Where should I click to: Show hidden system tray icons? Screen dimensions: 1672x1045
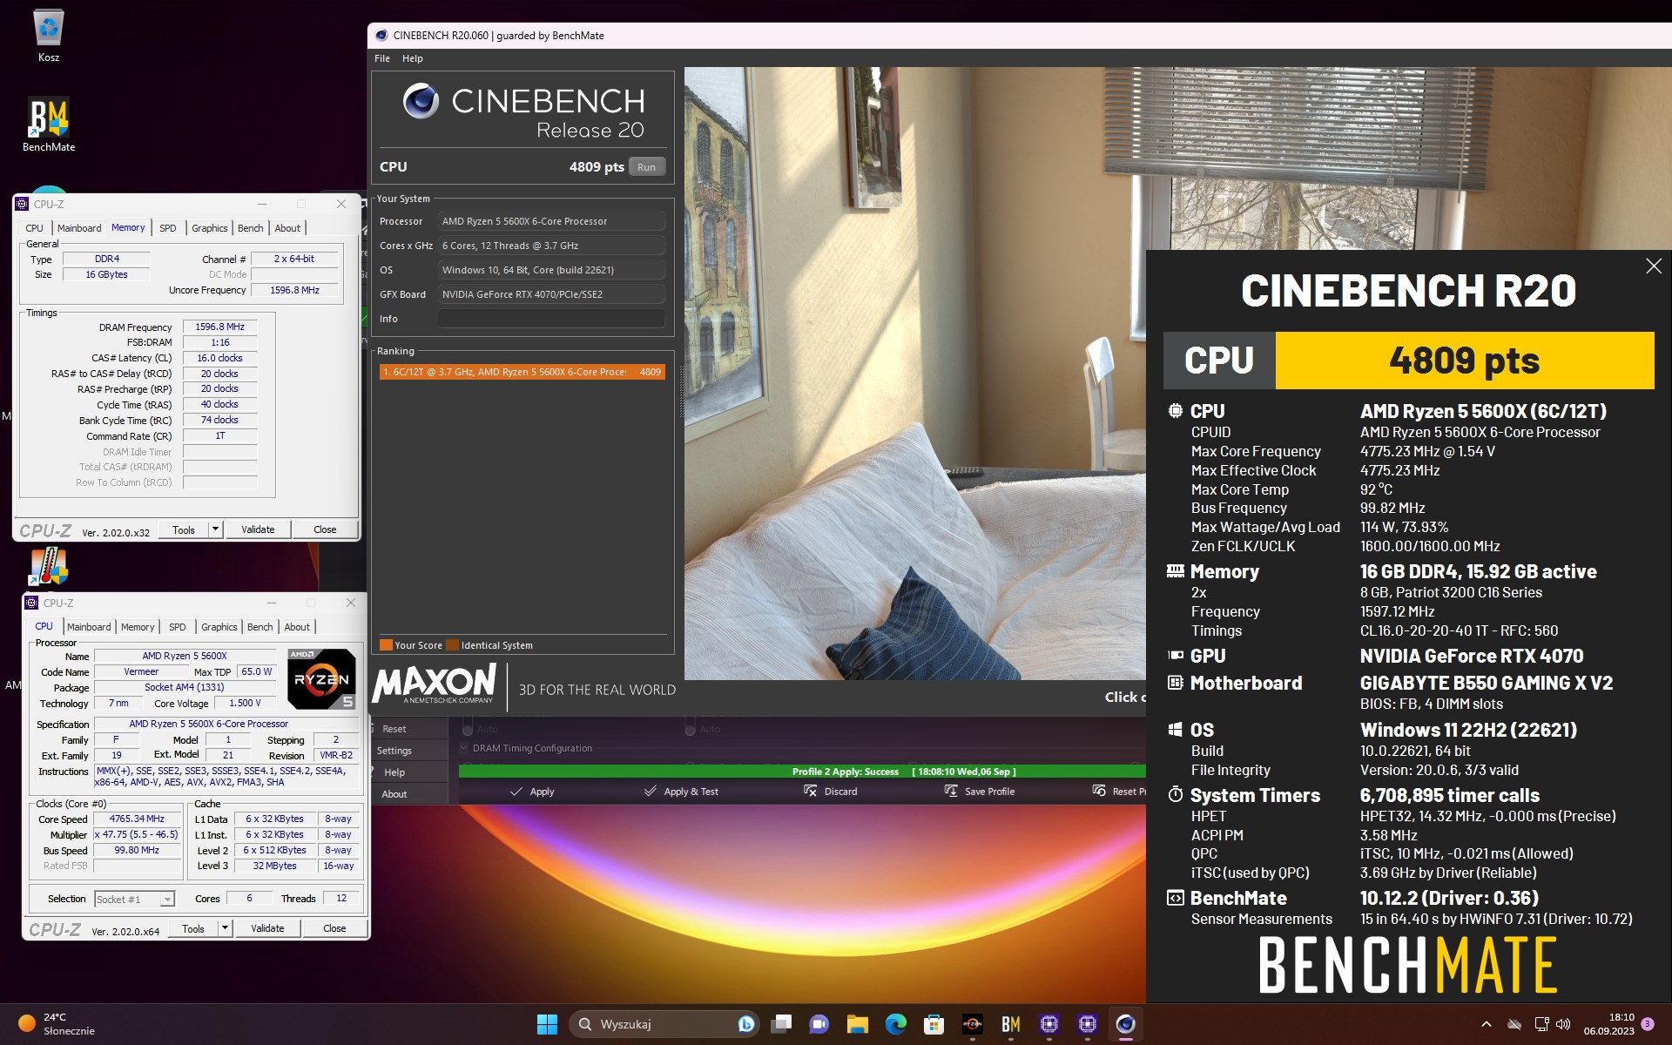click(1487, 1024)
